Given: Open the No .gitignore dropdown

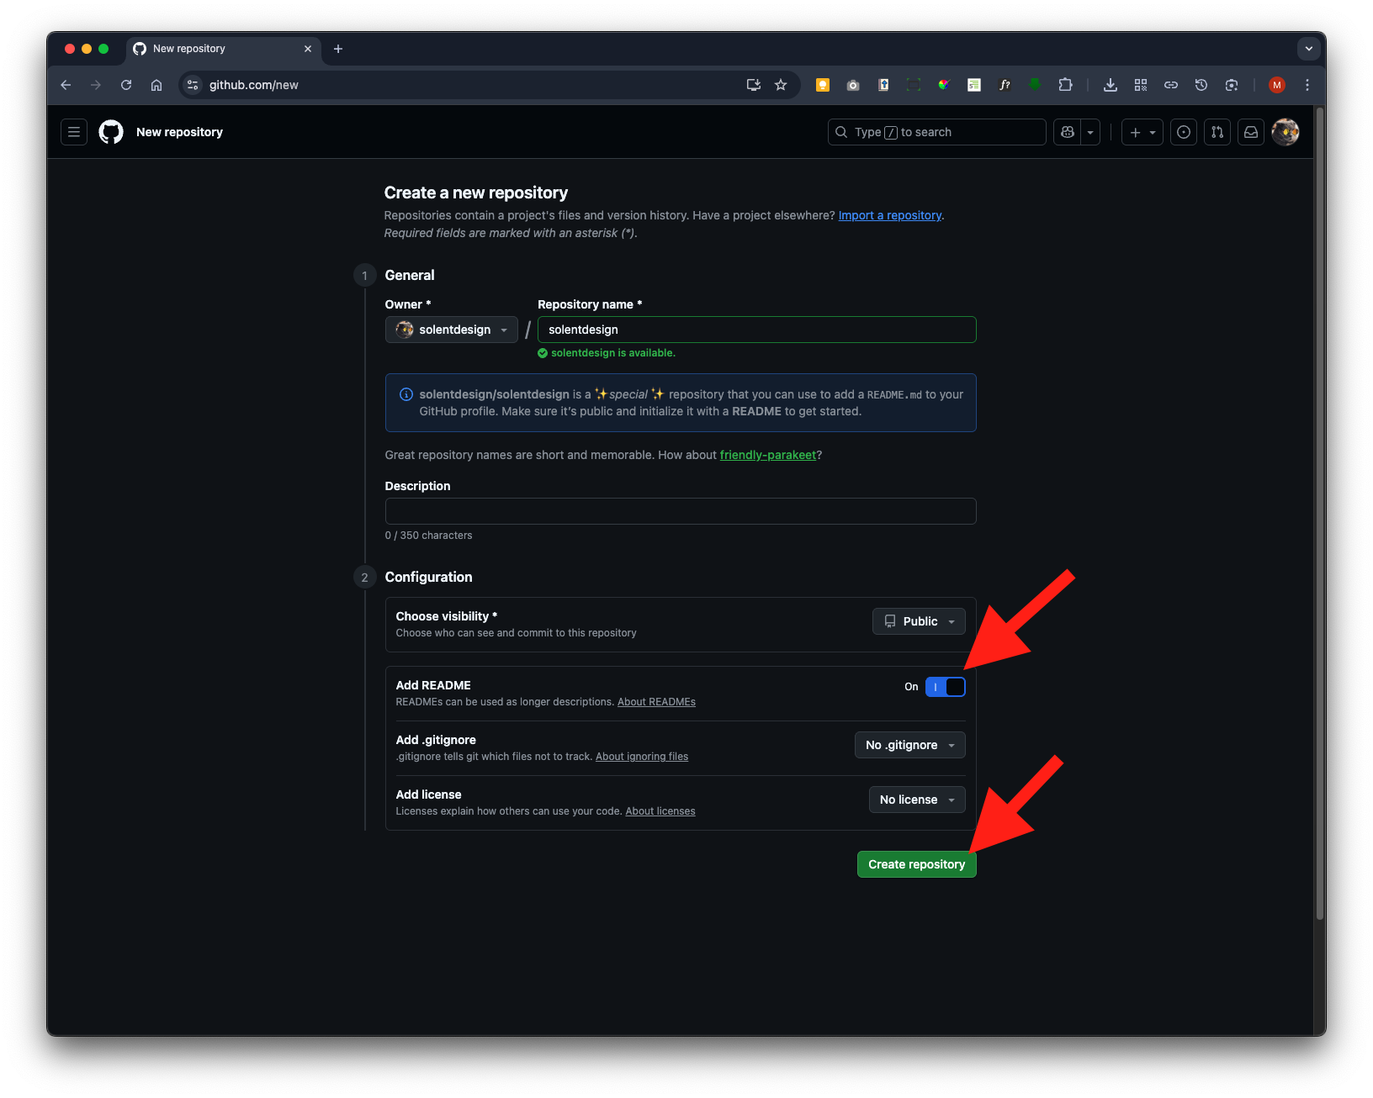Looking at the screenshot, I should [x=909, y=745].
